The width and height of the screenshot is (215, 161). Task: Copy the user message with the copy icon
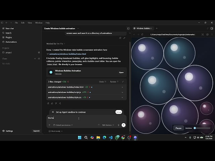pyautogui.click(x=120, y=38)
